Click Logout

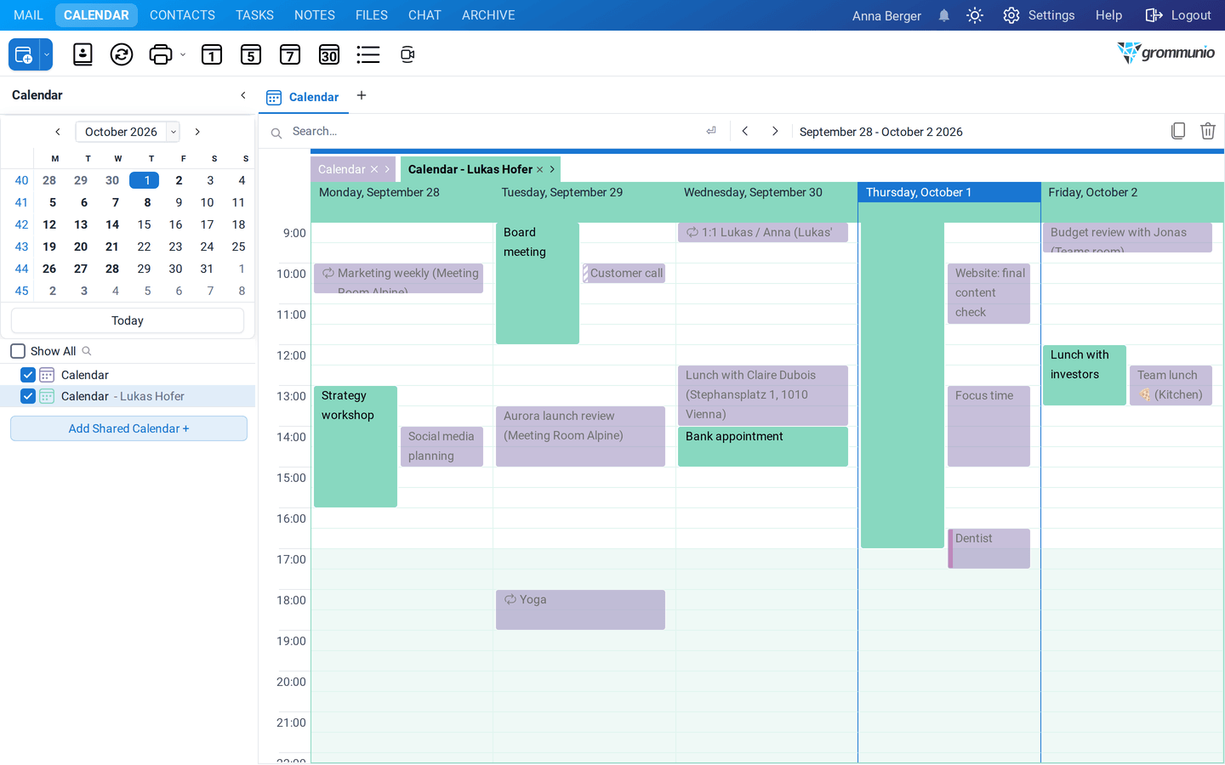1178,15
